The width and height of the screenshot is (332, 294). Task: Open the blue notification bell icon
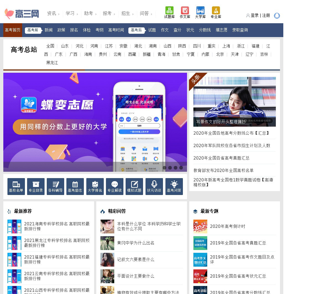(x=277, y=16)
